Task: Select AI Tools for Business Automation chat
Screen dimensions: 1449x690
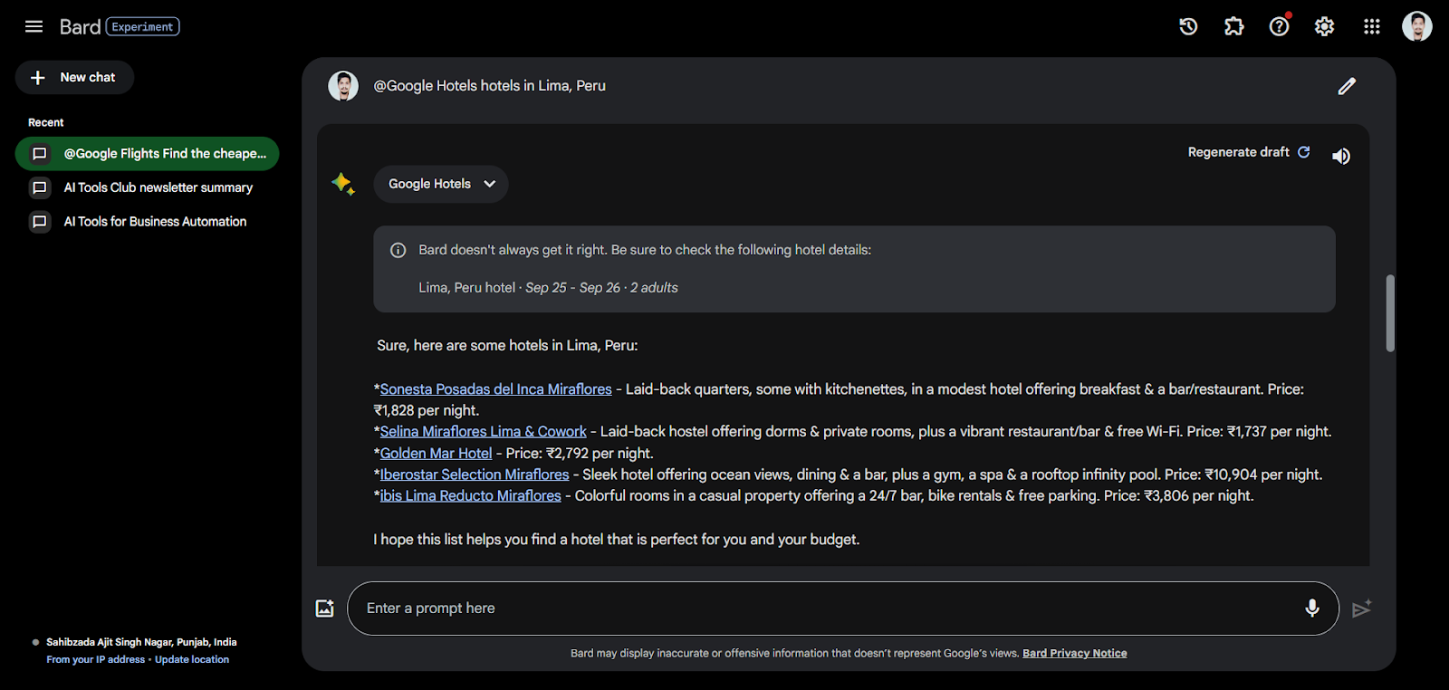Action: [x=155, y=221]
